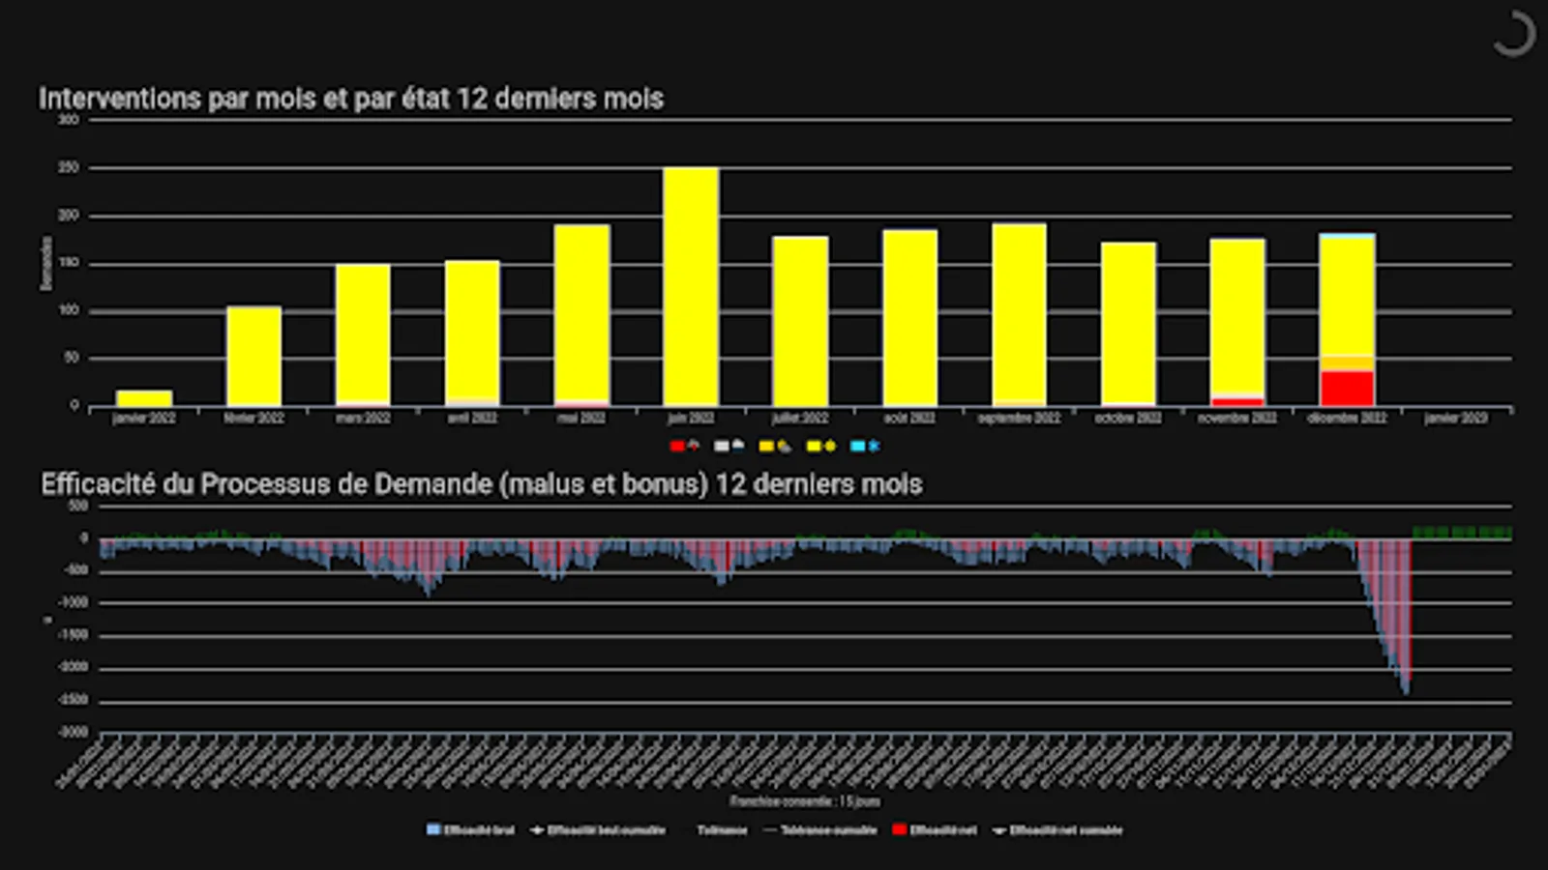Click the 'Efficacité du Processus de Demande' title
The width and height of the screenshot is (1548, 870).
coord(482,484)
